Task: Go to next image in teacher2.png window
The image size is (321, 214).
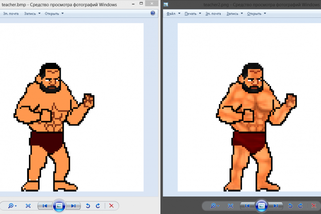Action: [276, 206]
